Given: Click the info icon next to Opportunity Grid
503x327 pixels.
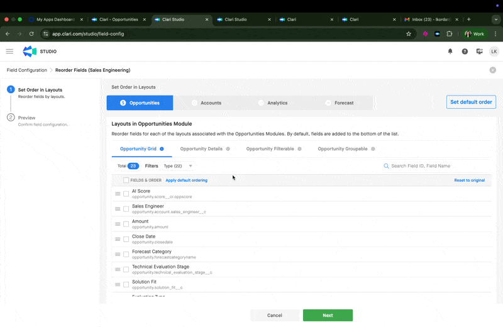Looking at the screenshot, I should point(162,149).
